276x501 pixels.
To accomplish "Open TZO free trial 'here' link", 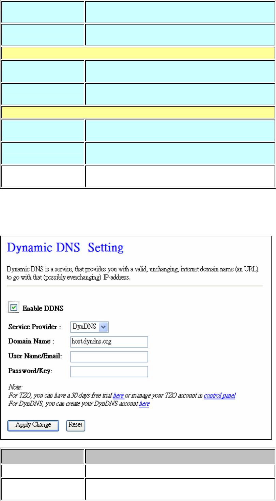I will pos(118,396).
